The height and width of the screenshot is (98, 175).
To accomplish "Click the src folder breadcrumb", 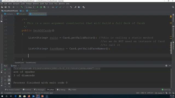I will (22, 11).
